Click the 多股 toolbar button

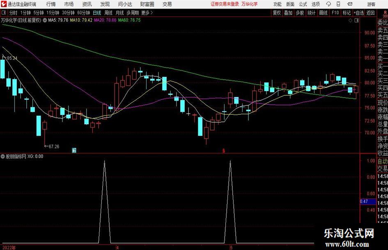(x=300, y=13)
